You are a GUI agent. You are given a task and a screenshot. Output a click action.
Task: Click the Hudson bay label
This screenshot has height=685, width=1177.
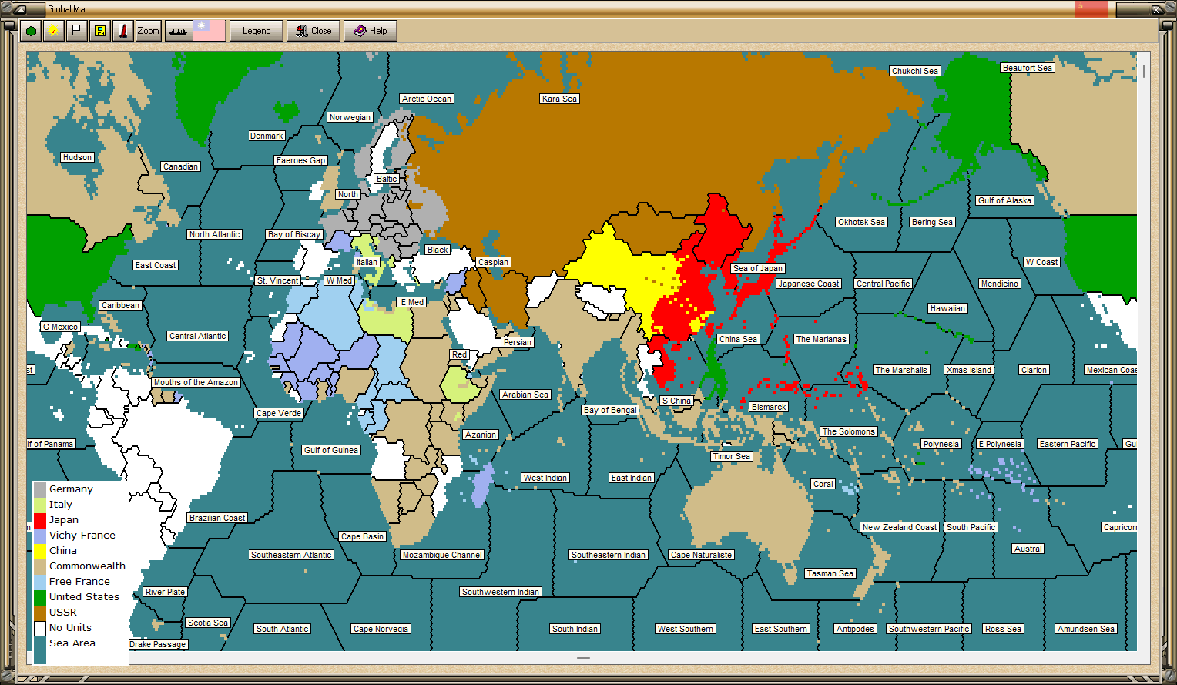(x=77, y=157)
